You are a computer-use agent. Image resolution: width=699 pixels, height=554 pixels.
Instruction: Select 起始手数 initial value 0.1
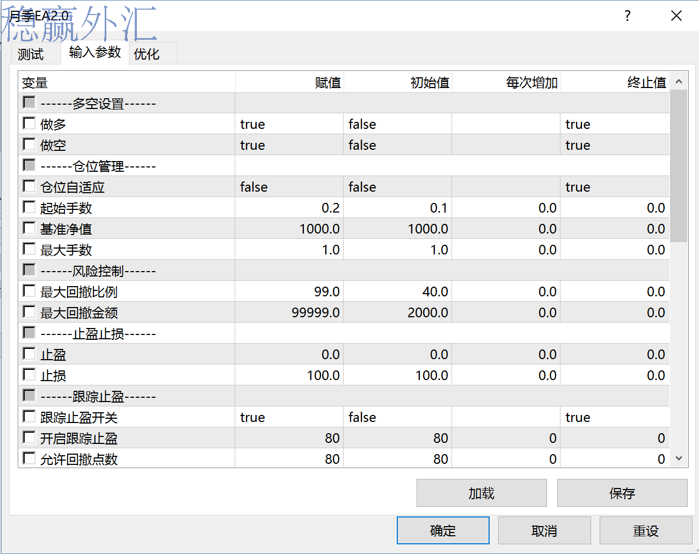click(x=397, y=208)
